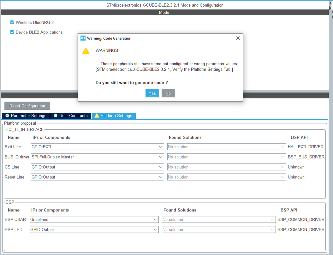The height and width of the screenshot is (255, 333).
Task: Click the HAL_EXTI_DRIVER BSP API text
Action: [306, 147]
